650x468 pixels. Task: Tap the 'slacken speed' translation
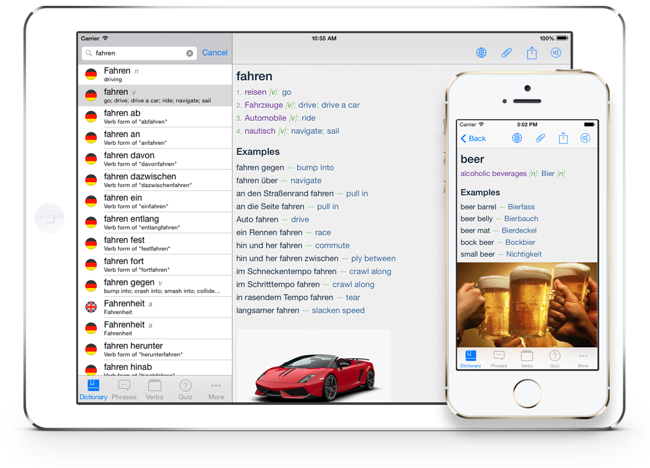338,311
